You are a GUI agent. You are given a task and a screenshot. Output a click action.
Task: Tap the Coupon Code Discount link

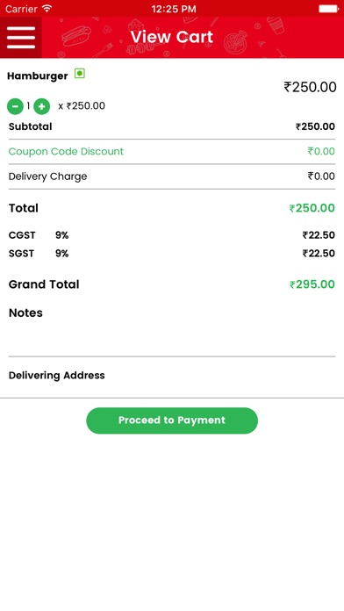(66, 151)
